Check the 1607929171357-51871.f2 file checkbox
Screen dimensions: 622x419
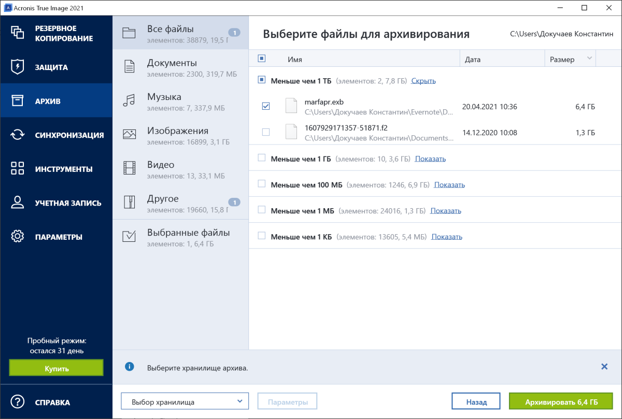(x=266, y=132)
